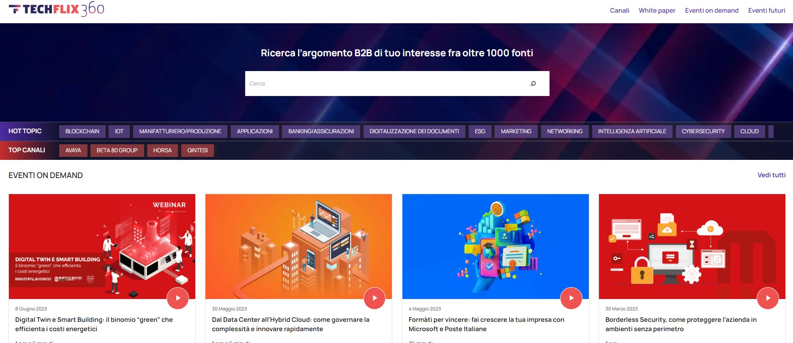Image resolution: width=793 pixels, height=343 pixels.
Task: Select the BLOCKCHAIN hot topic tag
Action: click(x=82, y=132)
